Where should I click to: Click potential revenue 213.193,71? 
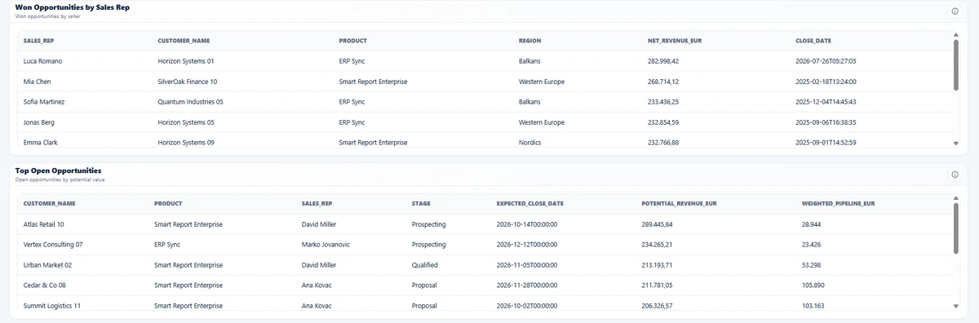pyautogui.click(x=658, y=265)
